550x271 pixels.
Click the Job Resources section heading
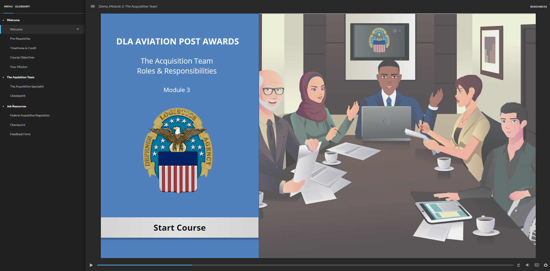point(16,106)
